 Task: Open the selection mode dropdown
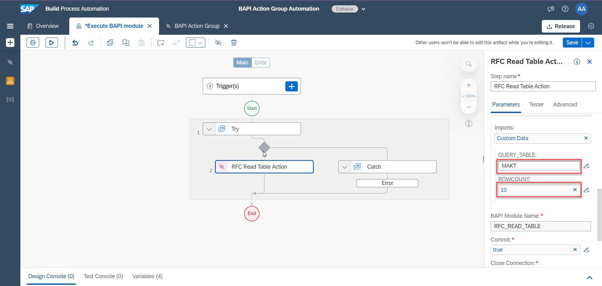[196, 43]
